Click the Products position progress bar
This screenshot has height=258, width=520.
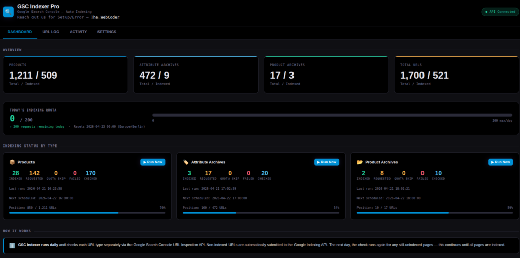pos(87,213)
